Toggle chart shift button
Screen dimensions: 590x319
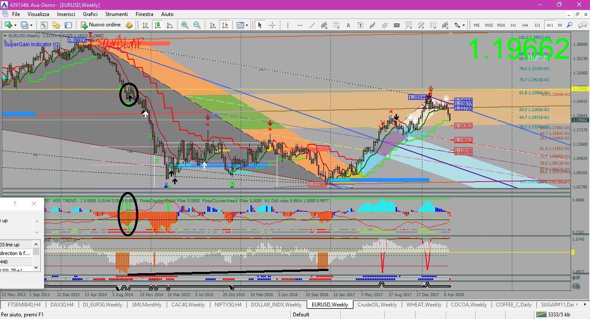[225, 25]
